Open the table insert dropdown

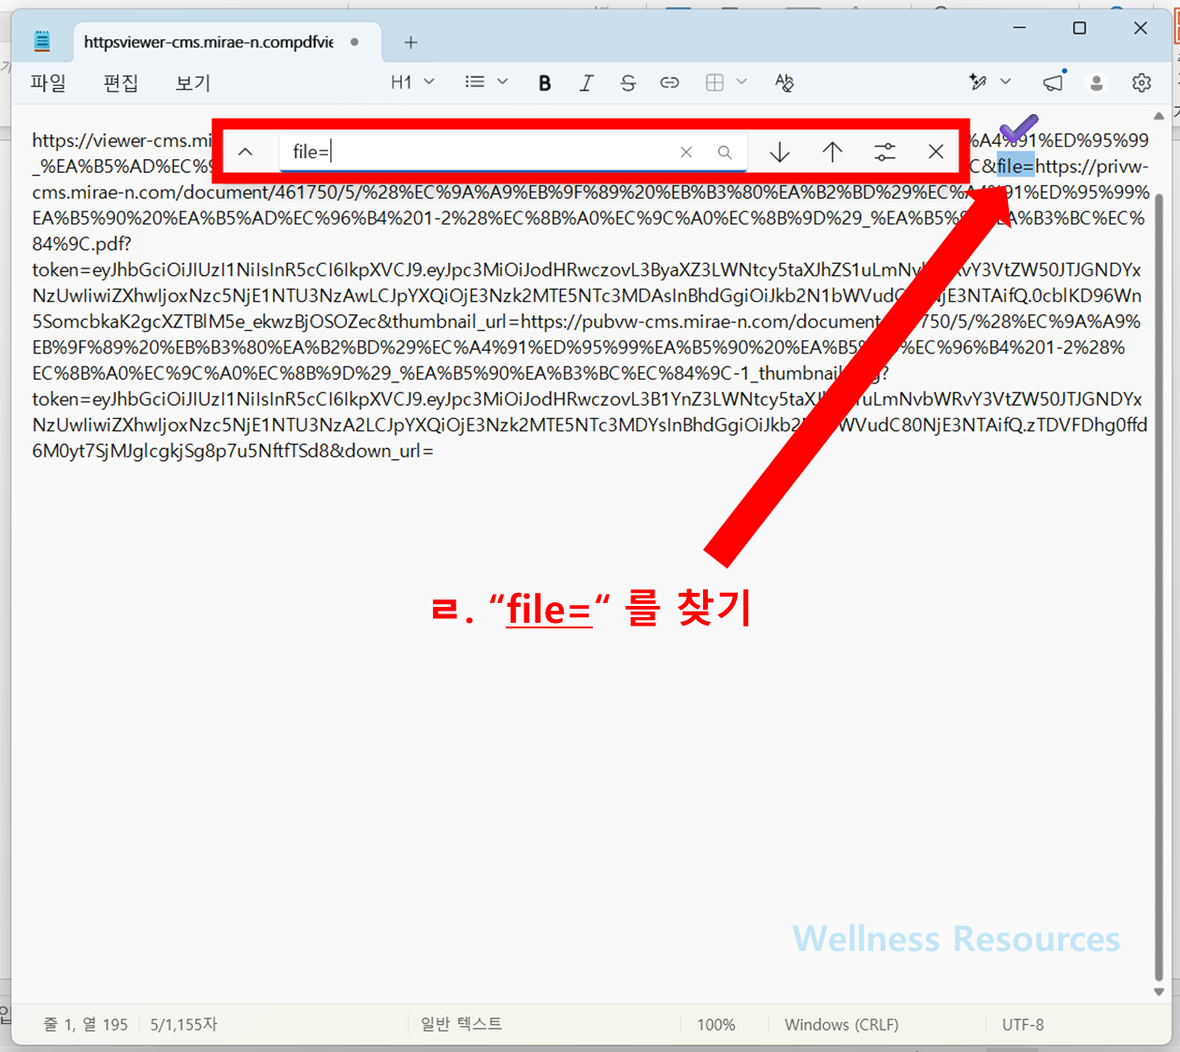(x=726, y=82)
